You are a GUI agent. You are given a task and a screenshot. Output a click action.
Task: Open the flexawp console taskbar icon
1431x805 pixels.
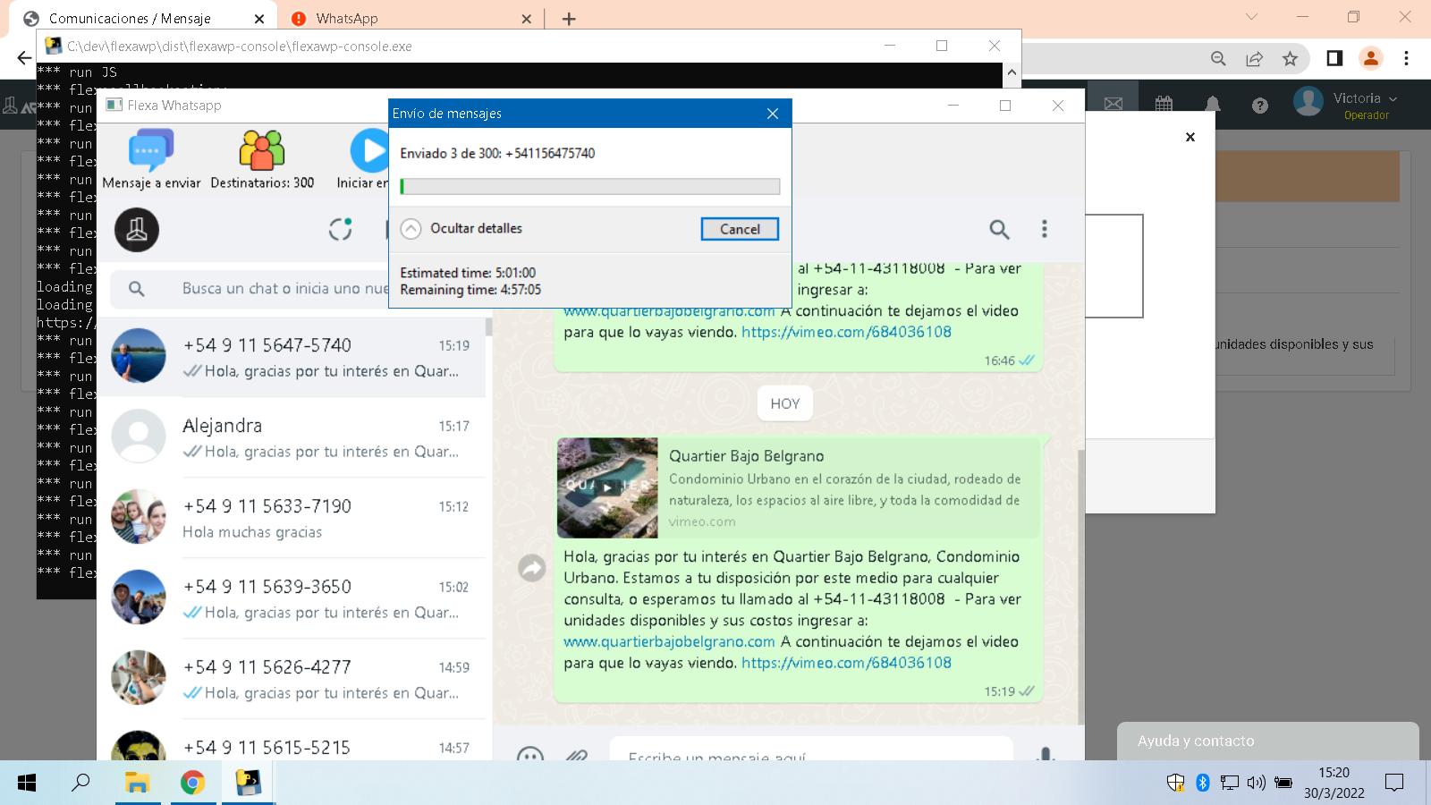(x=248, y=783)
